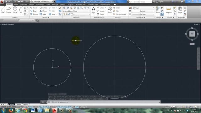Toggle POLAR tracking in status bar
Screen dimensions: 201x113
pyautogui.click(x=41, y=107)
